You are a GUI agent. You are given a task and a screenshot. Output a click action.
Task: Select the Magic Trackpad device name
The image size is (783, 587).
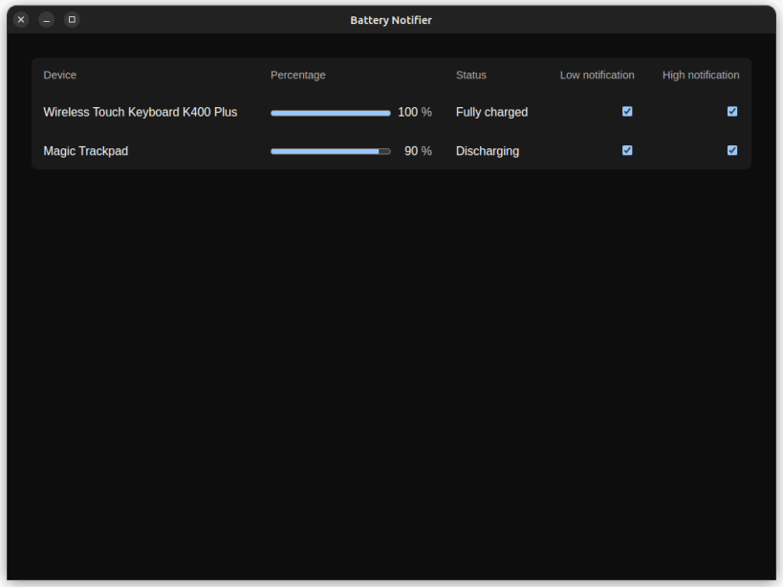pyautogui.click(x=86, y=151)
